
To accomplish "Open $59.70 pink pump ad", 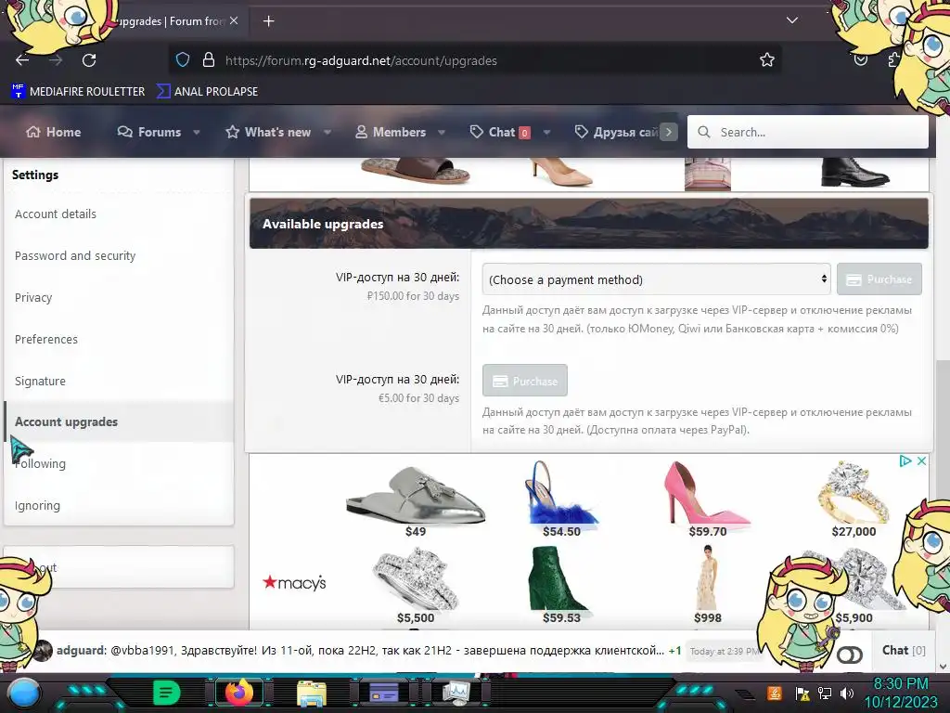I will 708,499.
